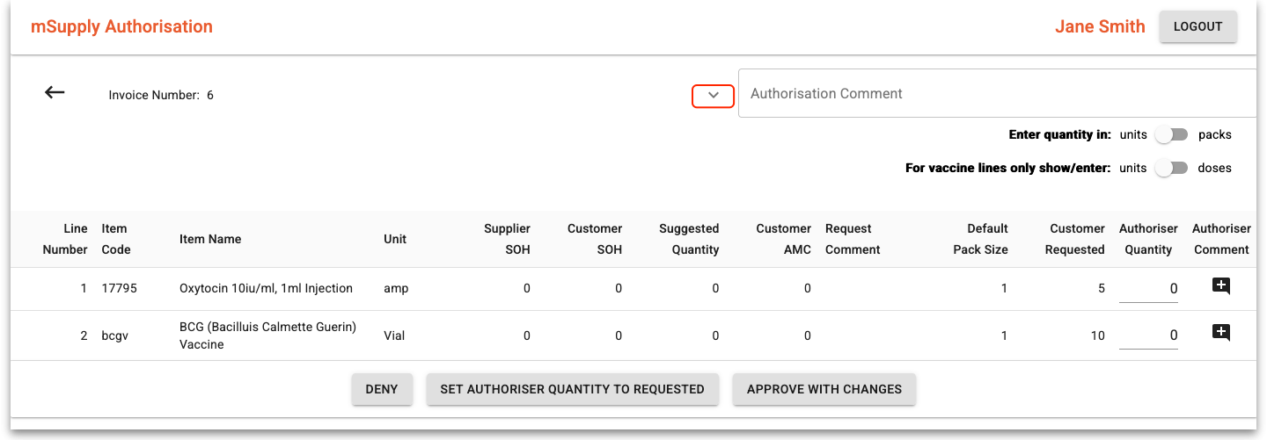The image size is (1267, 440).
Task: Edit Authoriser Quantity for BCG Vaccine
Action: 1148,335
